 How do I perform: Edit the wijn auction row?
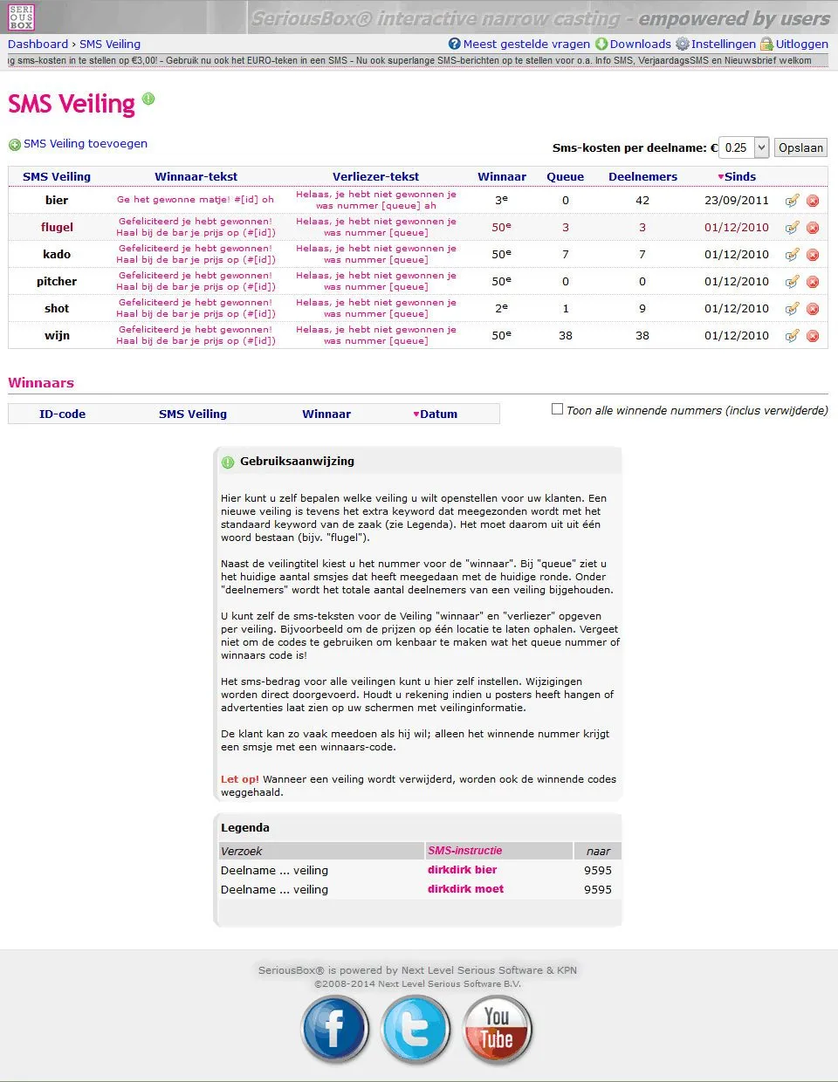(x=792, y=336)
